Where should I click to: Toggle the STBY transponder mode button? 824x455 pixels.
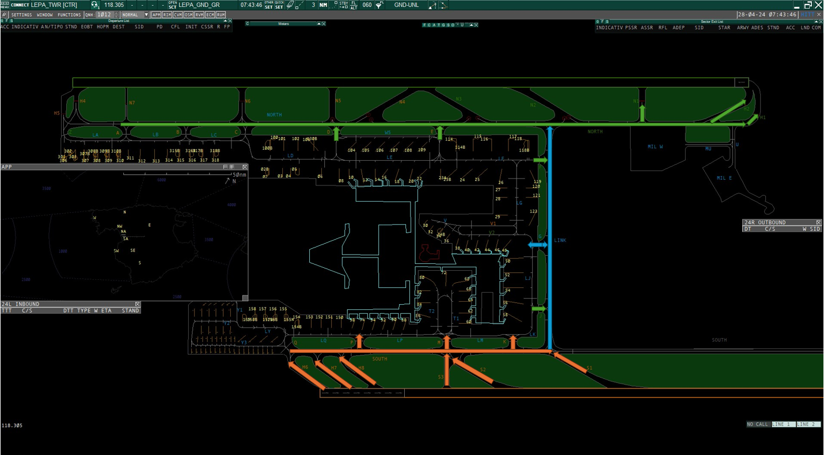(344, 5)
